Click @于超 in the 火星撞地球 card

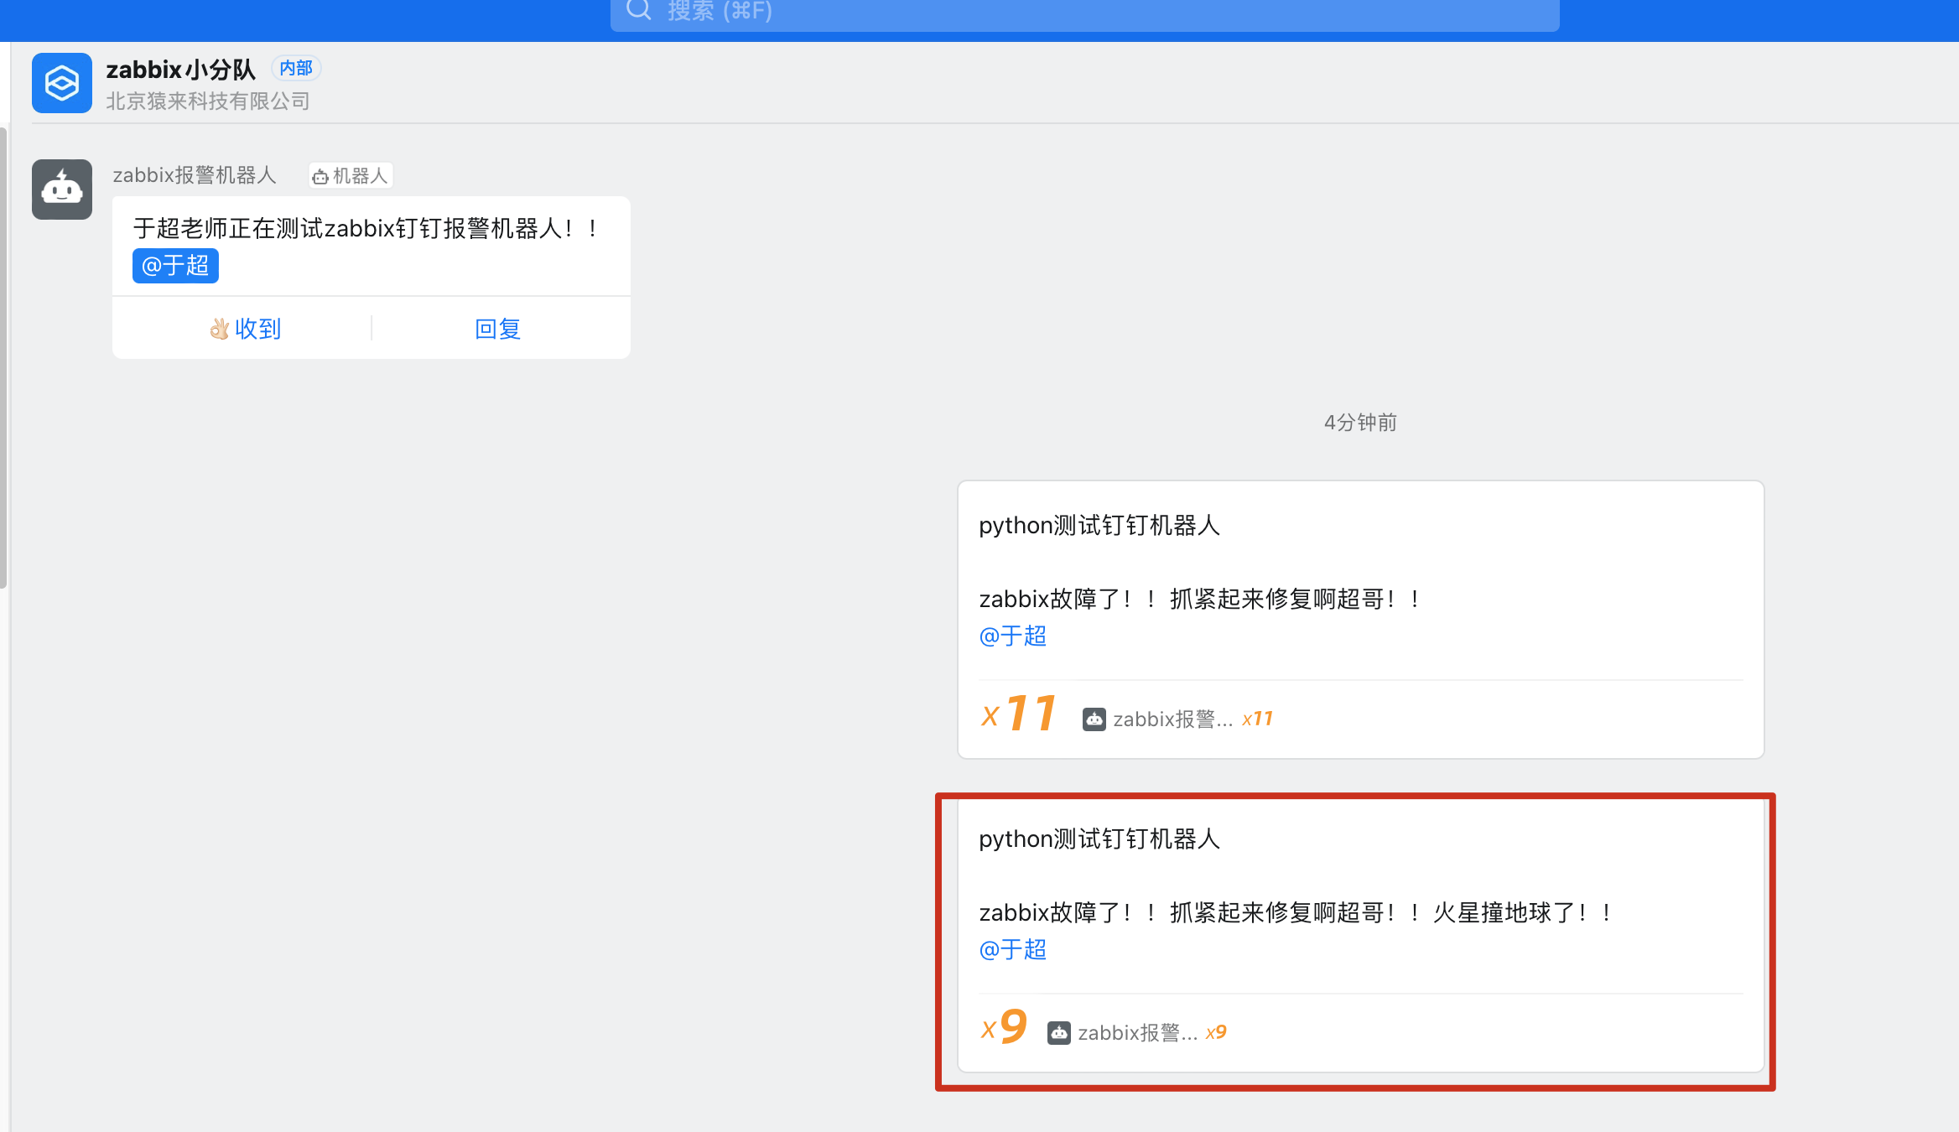pyautogui.click(x=1012, y=950)
